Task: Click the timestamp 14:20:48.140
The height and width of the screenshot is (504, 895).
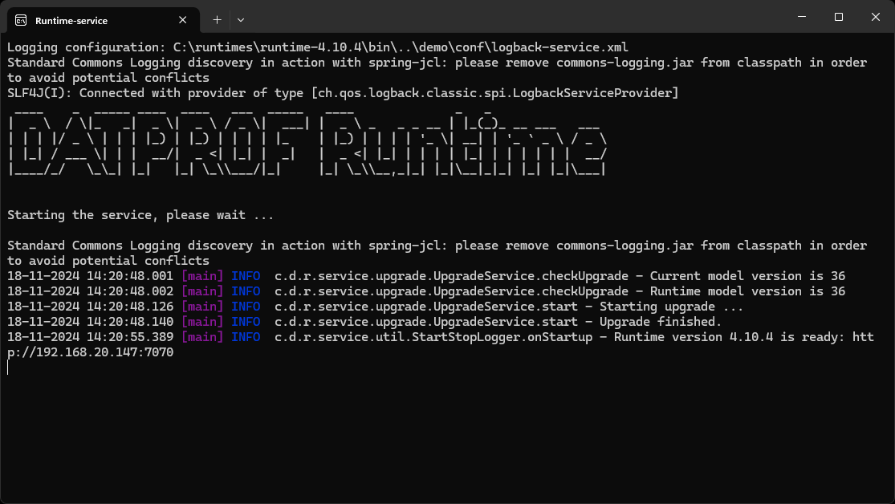Action: 129,322
